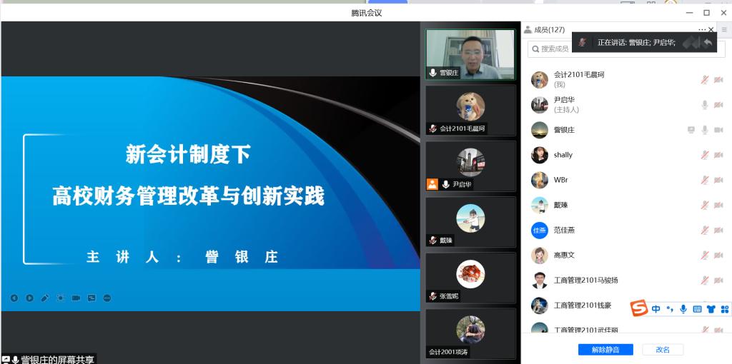Click the previous slide arrow on the presentation

(14, 298)
